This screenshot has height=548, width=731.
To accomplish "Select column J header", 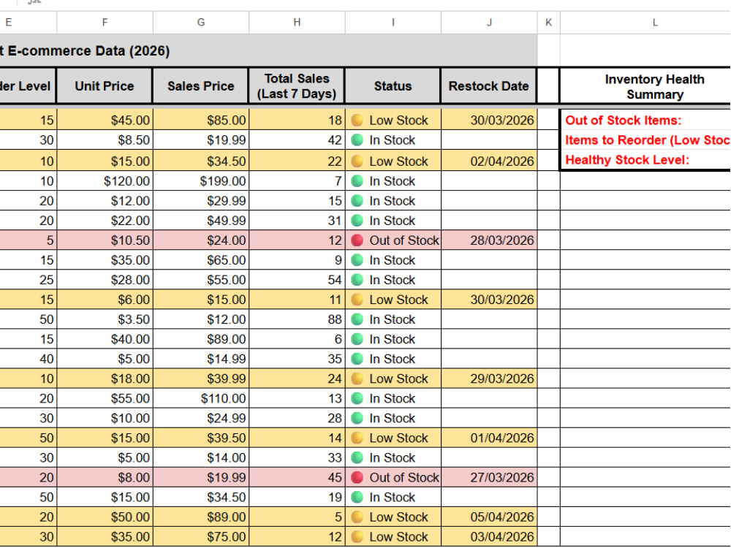I will coord(489,23).
